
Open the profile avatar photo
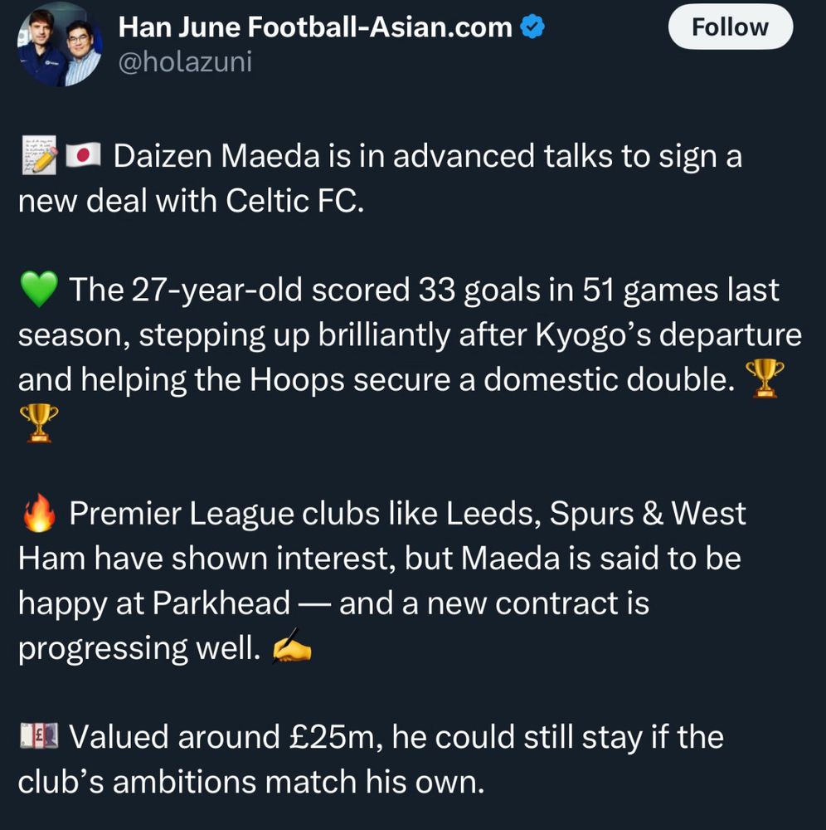pyautogui.click(x=60, y=46)
